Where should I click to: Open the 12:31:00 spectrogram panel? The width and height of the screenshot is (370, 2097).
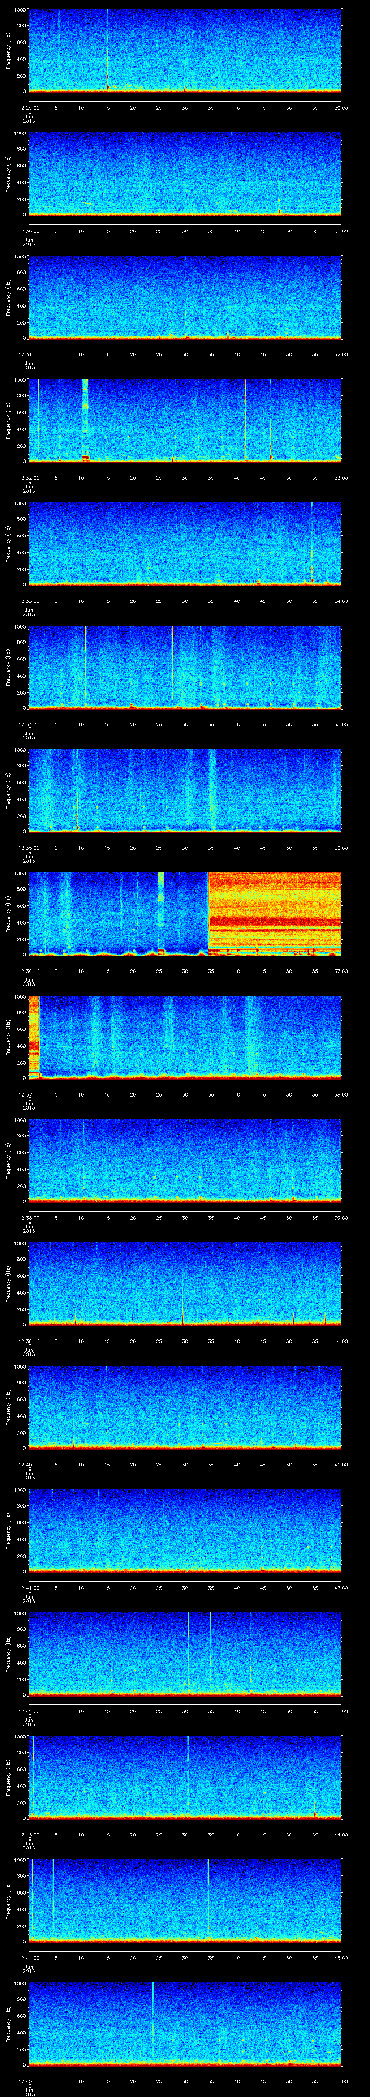click(185, 296)
